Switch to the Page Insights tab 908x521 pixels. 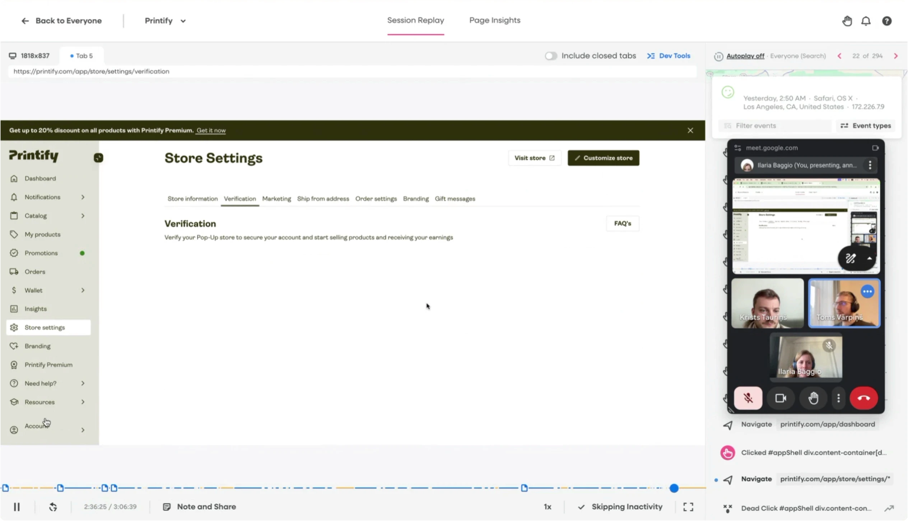[494, 20]
